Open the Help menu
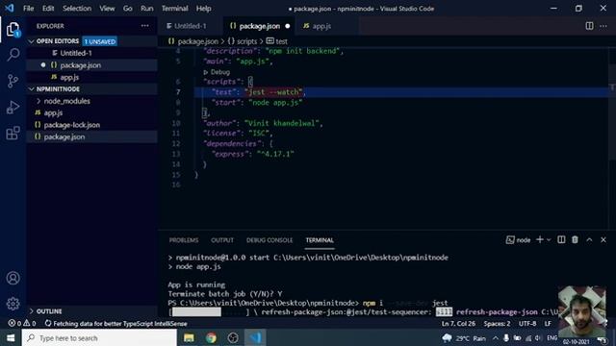 tap(203, 9)
